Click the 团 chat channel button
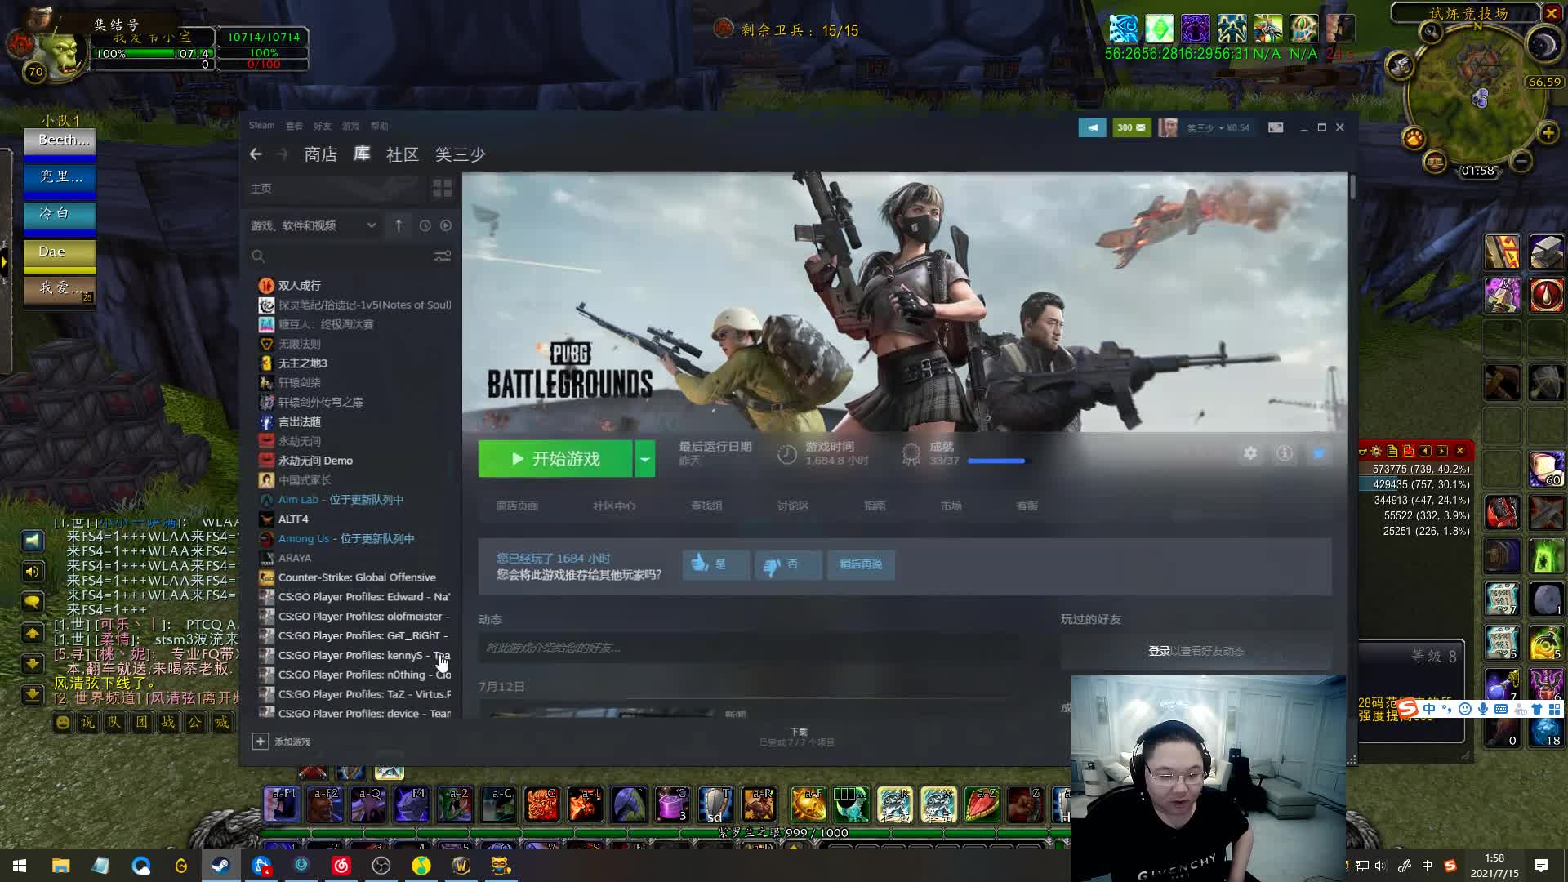1568x882 pixels. 142,722
